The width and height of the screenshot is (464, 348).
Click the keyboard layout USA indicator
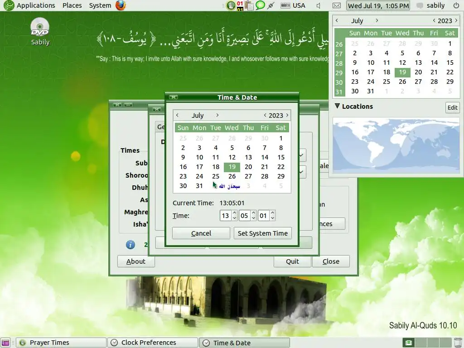[293, 5]
